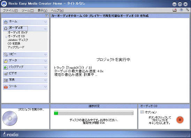Click the question mark help icon
This screenshot has height=138, width=191.
[181, 10]
